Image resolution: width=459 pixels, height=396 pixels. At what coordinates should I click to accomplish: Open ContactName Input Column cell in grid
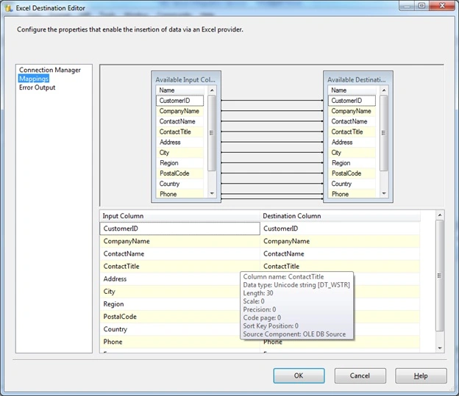(179, 254)
